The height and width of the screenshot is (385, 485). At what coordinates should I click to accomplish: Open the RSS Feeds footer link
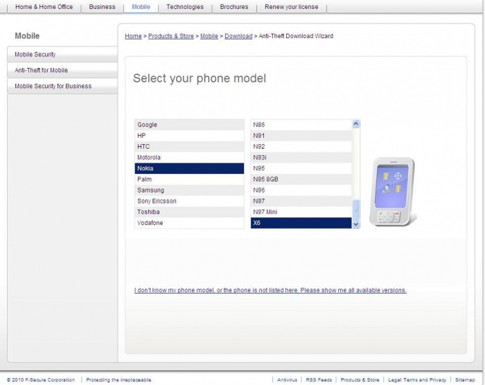click(x=319, y=379)
